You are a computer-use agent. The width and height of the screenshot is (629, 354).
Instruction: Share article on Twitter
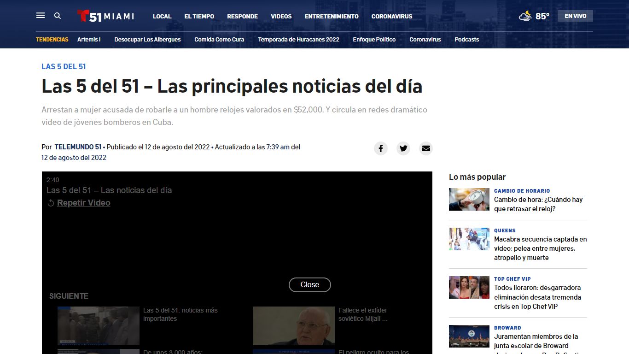[403, 148]
